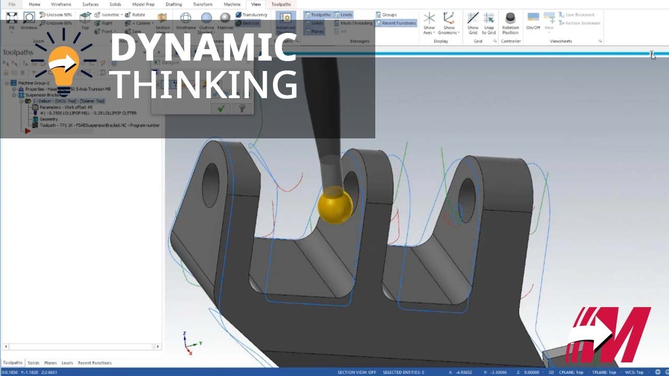
Task: Switch to the Machine ribbon tab
Action: (232, 4)
